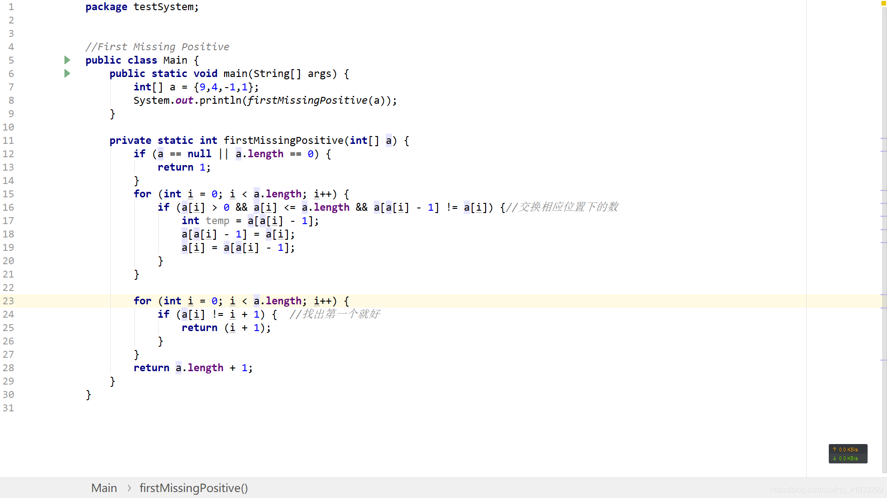Run the Main class via gutter arrow
The image size is (887, 498).
click(67, 60)
